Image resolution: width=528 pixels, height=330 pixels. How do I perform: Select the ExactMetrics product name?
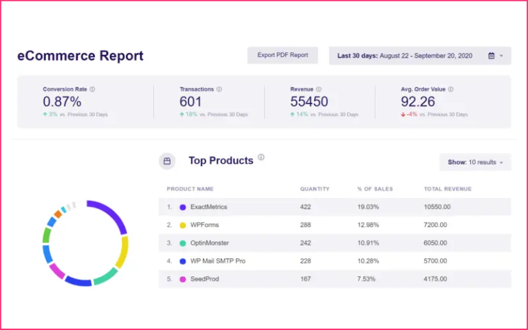click(x=209, y=207)
